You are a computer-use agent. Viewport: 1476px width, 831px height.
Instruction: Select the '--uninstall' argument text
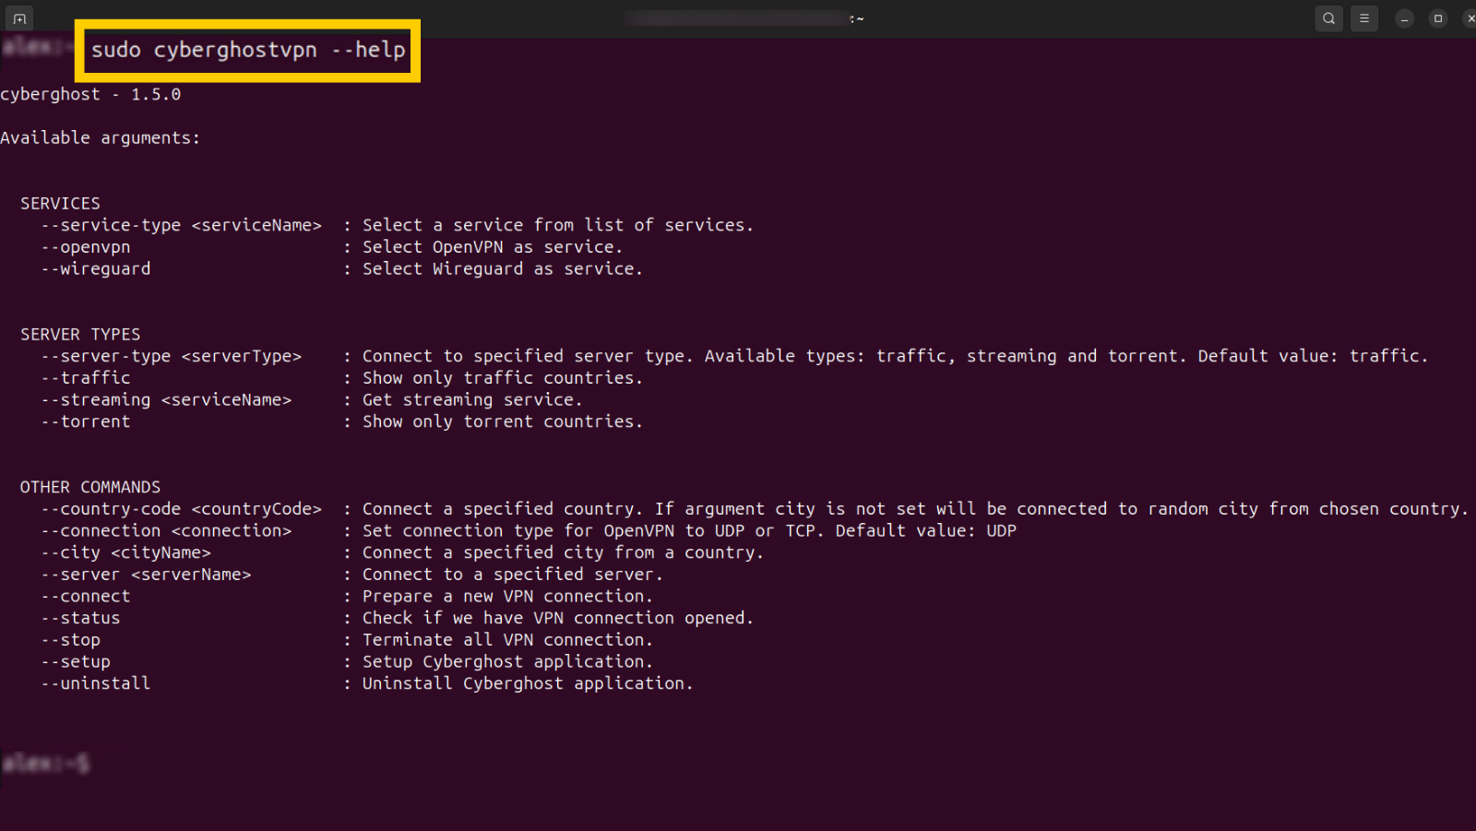pos(96,683)
